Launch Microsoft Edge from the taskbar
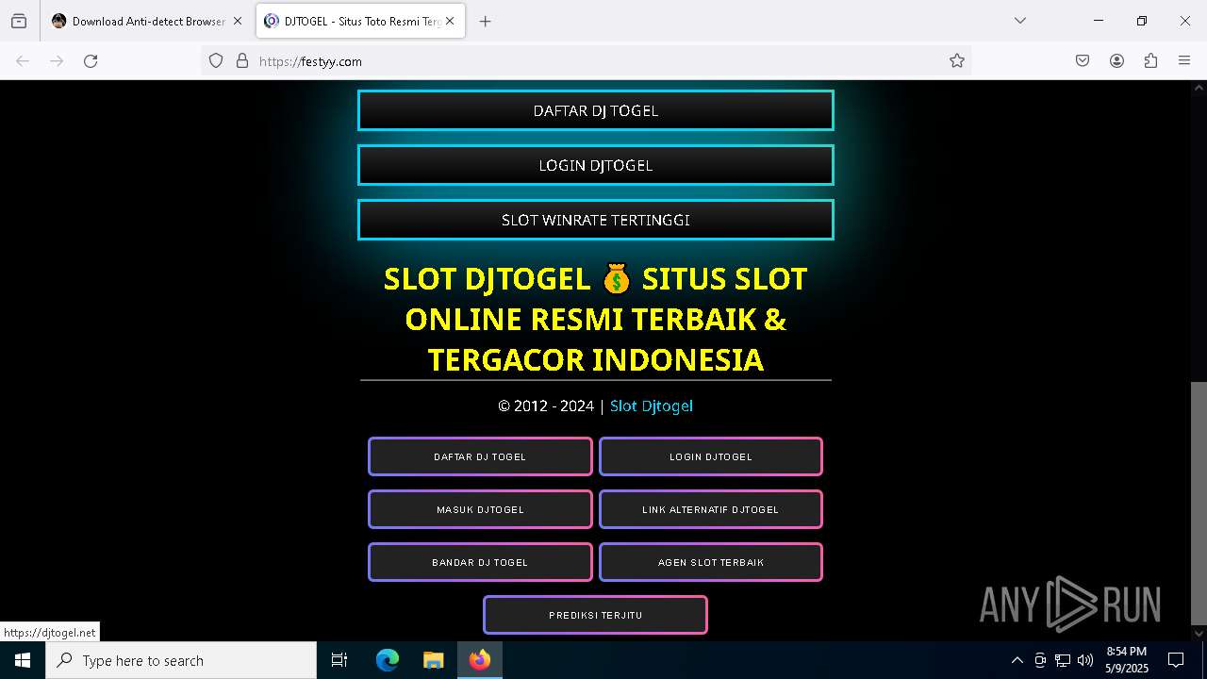Screen dimensions: 1207x679 click(x=388, y=660)
